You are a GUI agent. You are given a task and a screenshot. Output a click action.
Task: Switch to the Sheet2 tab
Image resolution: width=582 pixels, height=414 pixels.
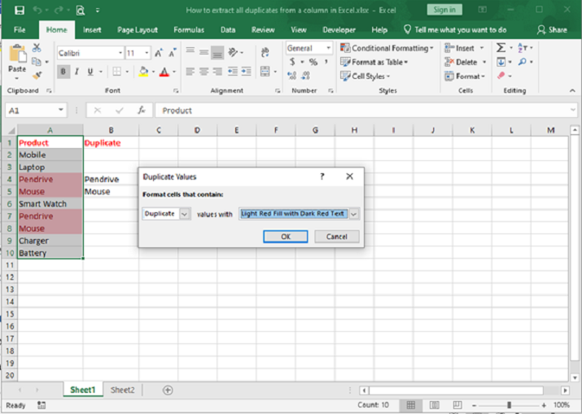pos(122,390)
